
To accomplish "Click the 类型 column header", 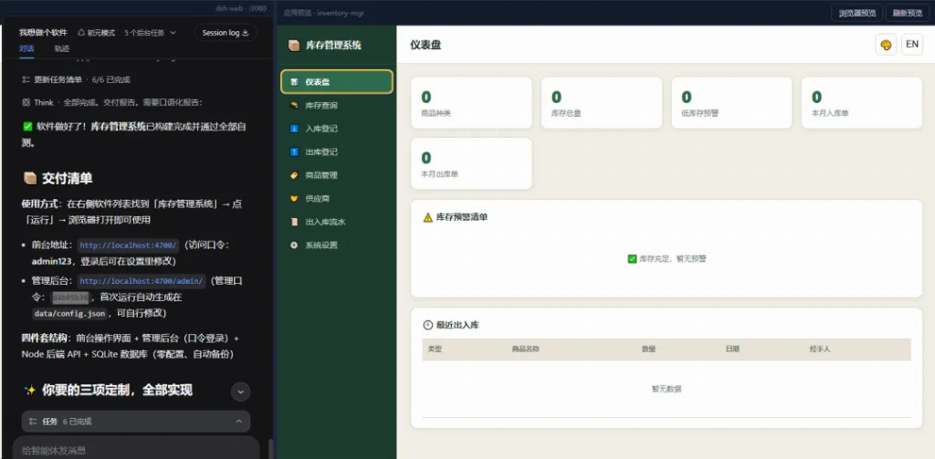I will (435, 349).
